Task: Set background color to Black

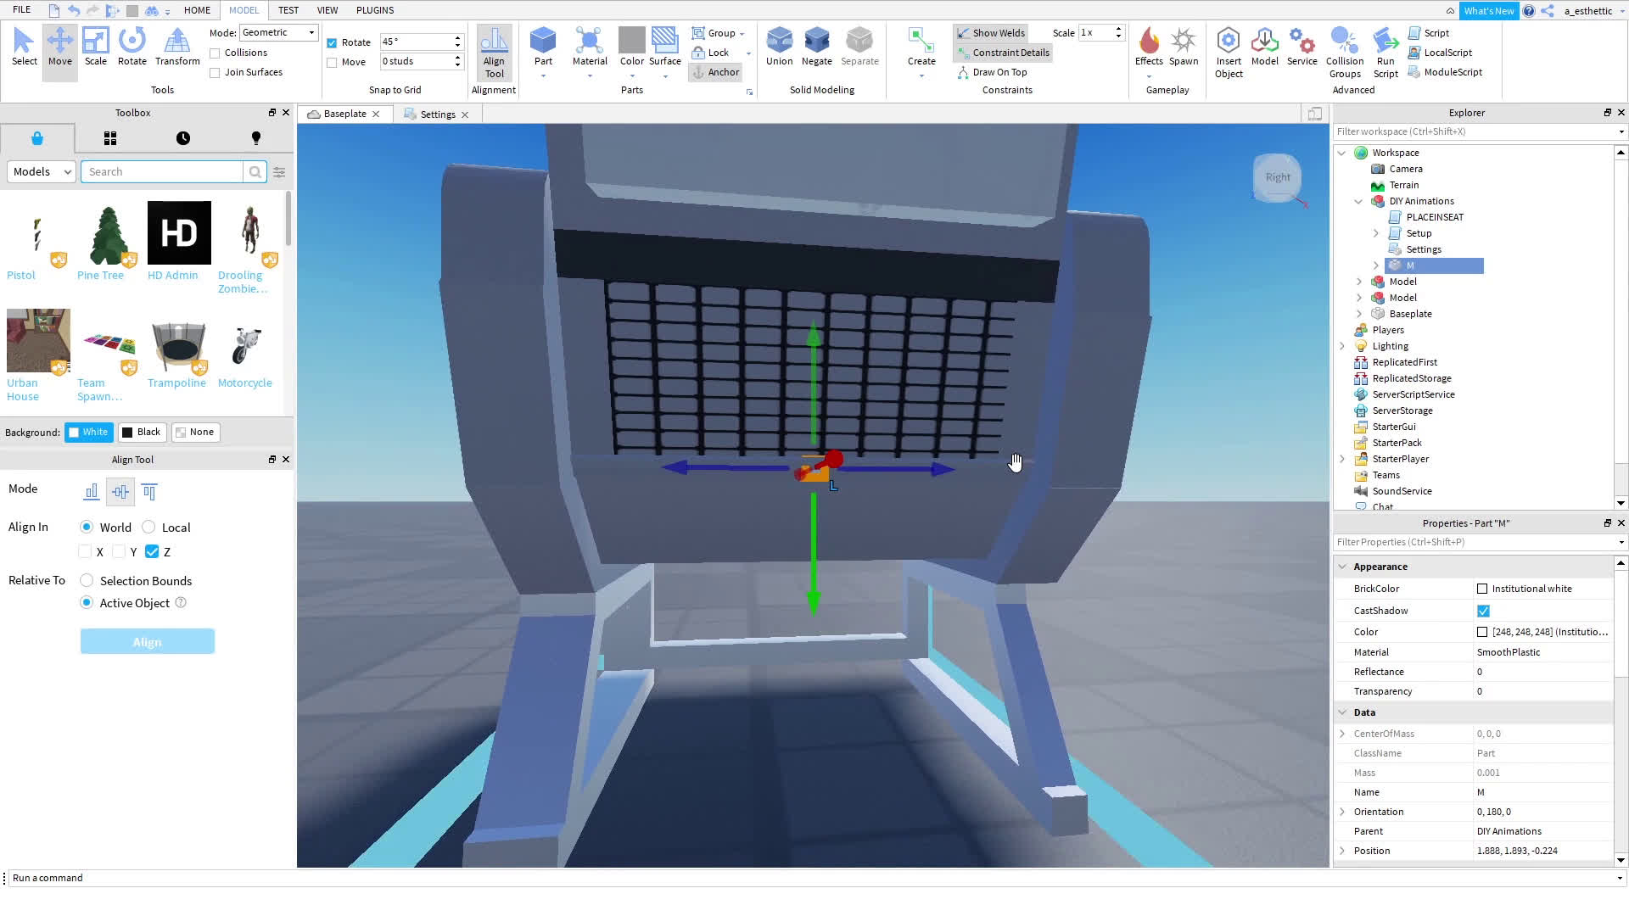Action: tap(142, 432)
